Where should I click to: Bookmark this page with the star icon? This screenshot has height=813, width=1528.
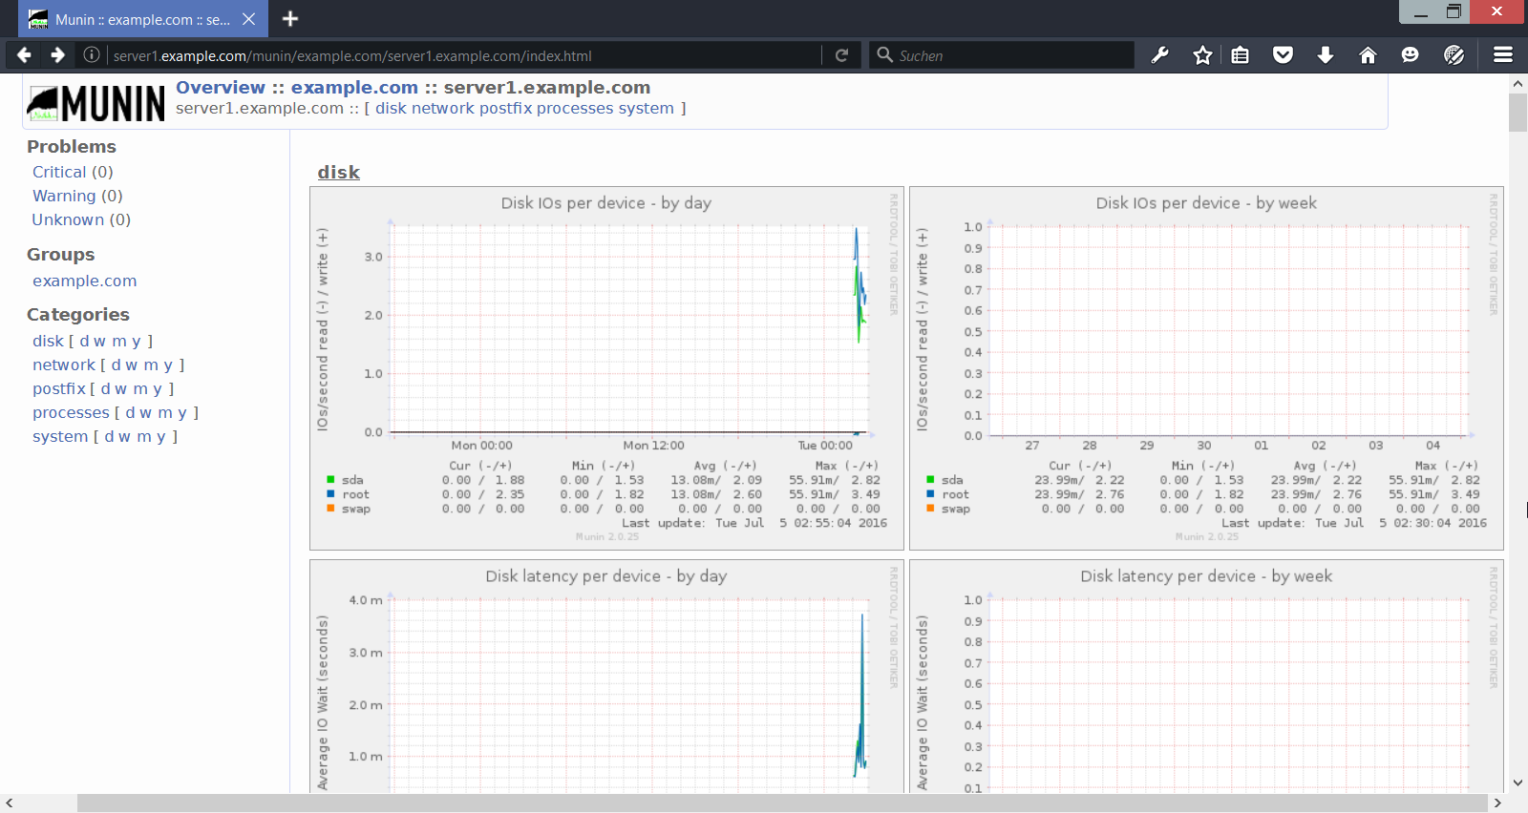pos(1202,55)
